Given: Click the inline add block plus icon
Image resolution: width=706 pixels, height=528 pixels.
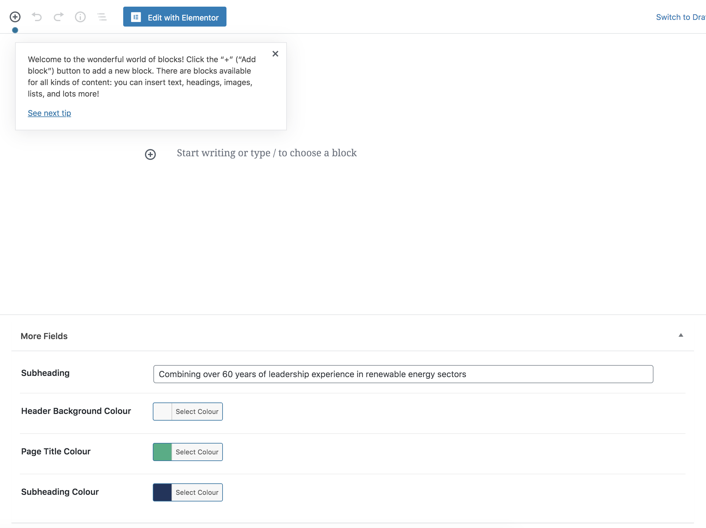Looking at the screenshot, I should pos(150,155).
